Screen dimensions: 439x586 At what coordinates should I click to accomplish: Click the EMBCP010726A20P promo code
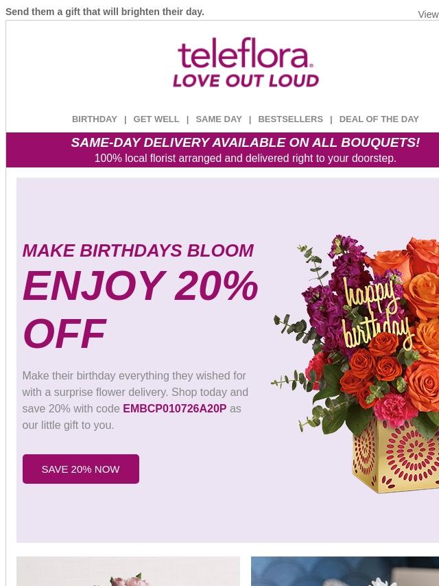point(174,408)
